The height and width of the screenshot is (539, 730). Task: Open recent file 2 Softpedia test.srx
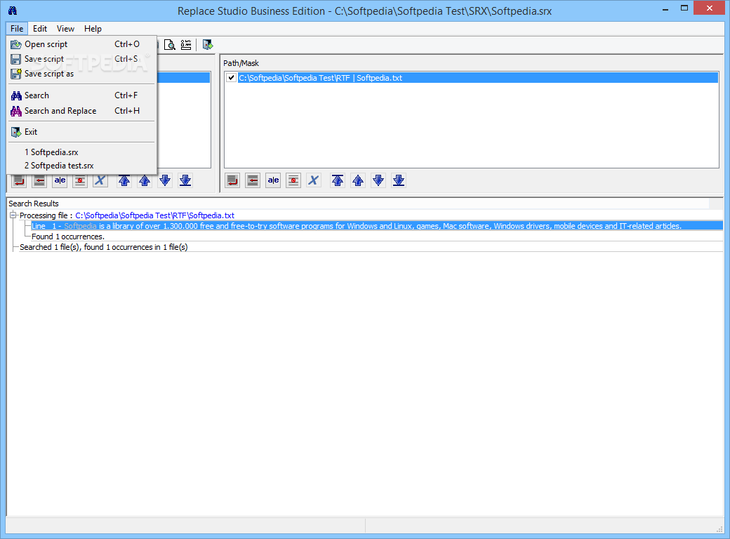[82, 166]
